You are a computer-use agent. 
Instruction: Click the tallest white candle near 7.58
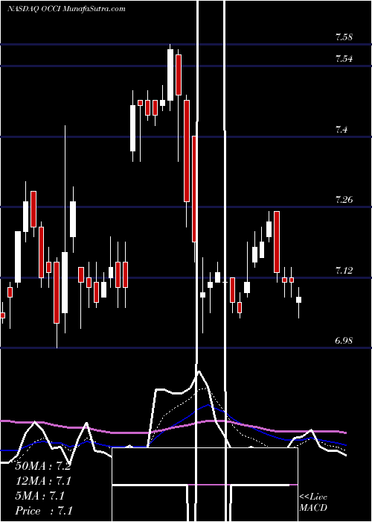click(x=170, y=75)
